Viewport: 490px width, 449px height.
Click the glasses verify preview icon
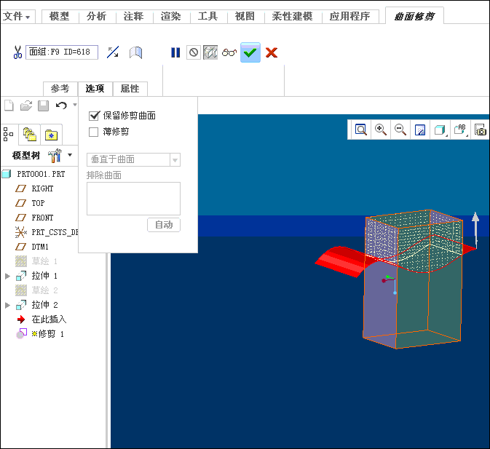pyautogui.click(x=229, y=52)
